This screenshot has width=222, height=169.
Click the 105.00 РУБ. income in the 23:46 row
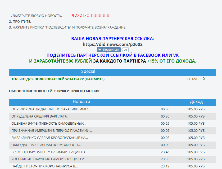196,152
